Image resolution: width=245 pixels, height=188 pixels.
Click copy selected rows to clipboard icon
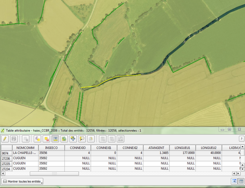tap(91, 139)
